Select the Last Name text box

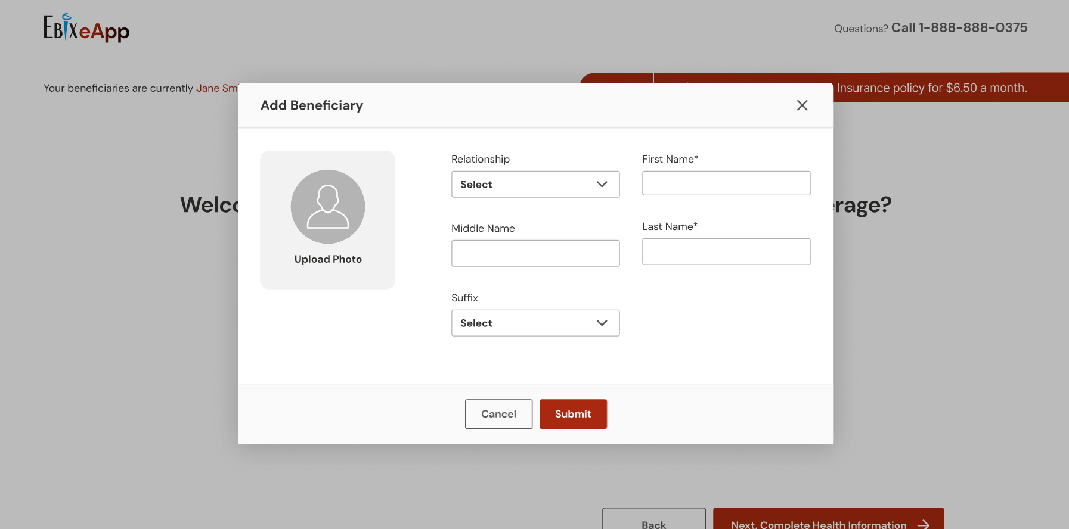tap(726, 252)
